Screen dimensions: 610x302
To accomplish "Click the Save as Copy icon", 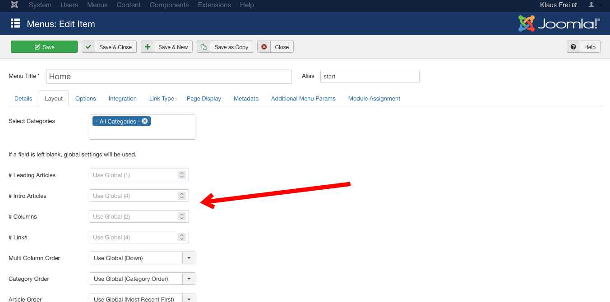I will [203, 47].
